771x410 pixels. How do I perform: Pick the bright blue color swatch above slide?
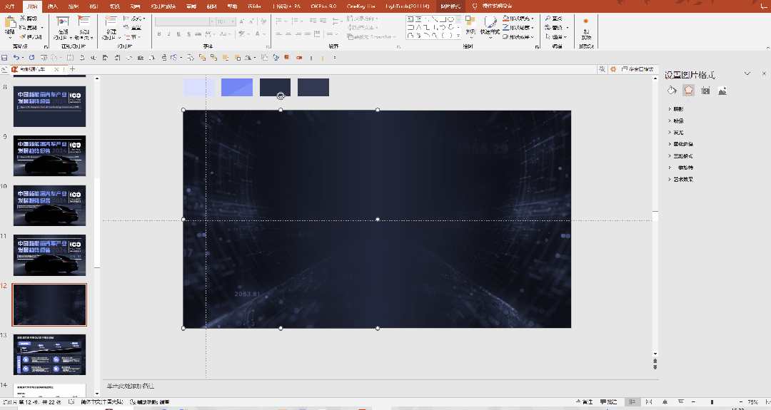tap(237, 88)
